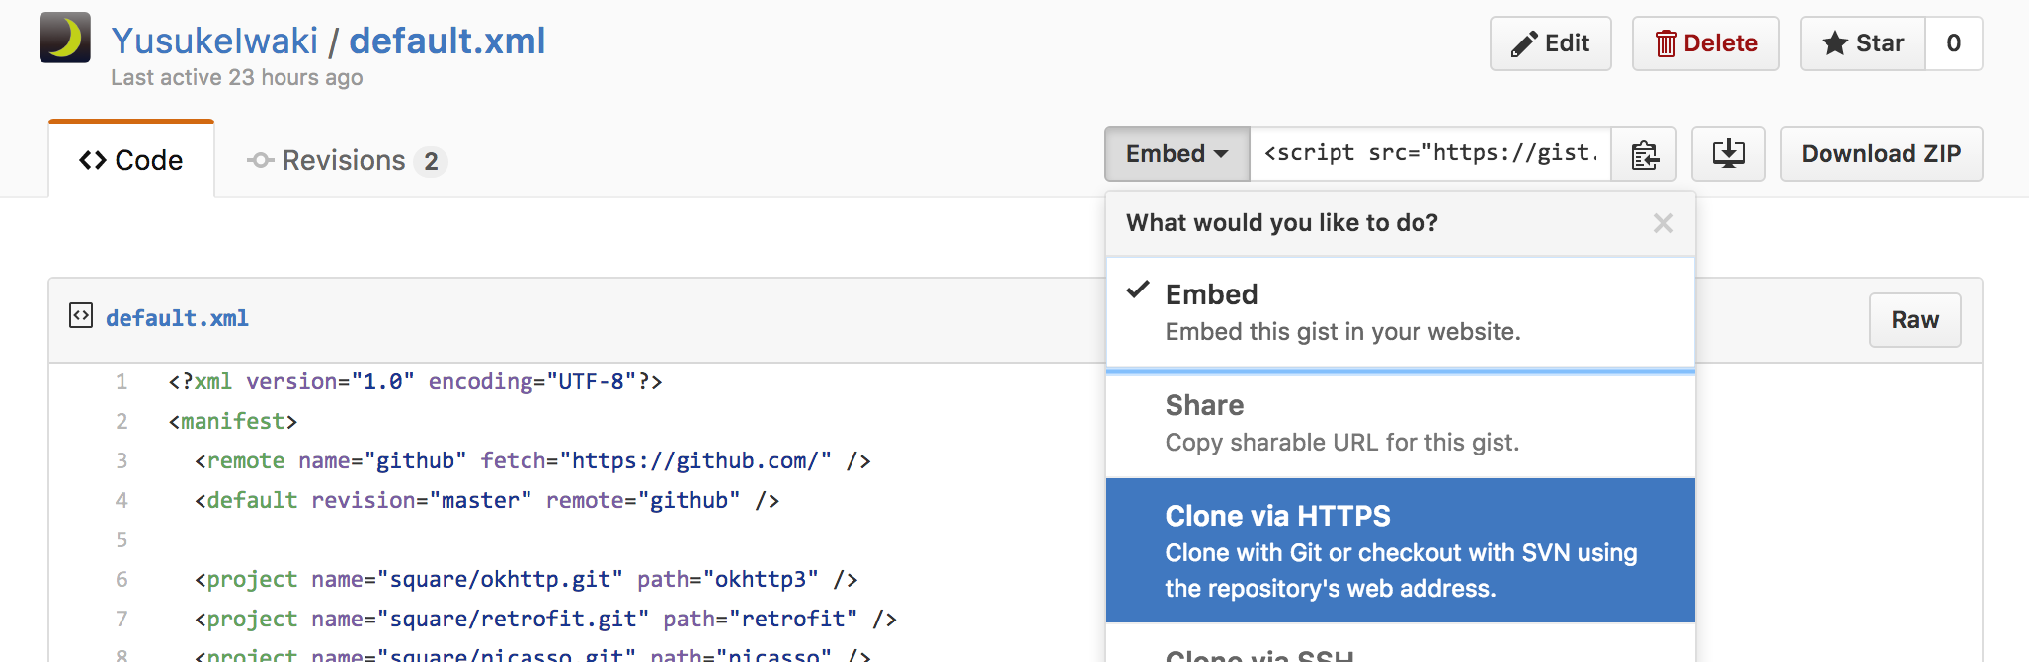This screenshot has width=2029, height=662.
Task: Switch to the Revisions tab
Action: coord(346,160)
